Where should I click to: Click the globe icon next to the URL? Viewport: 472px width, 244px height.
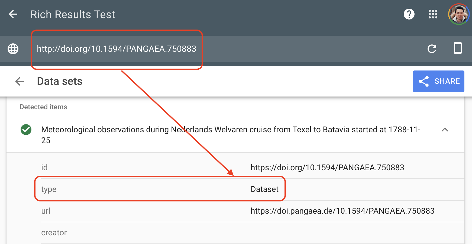point(12,49)
